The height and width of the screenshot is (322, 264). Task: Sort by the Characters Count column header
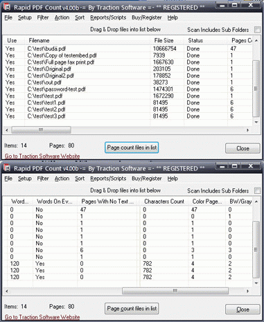pyautogui.click(x=164, y=202)
